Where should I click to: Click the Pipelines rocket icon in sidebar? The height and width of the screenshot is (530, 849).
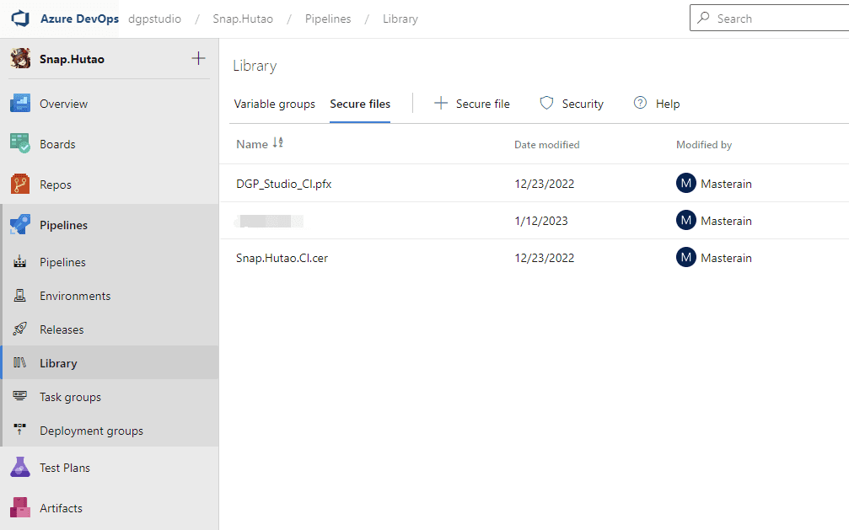[20, 225]
